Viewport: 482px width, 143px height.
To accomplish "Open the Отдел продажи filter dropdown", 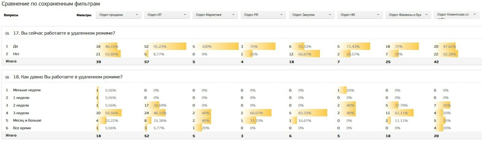I will tap(119, 15).
